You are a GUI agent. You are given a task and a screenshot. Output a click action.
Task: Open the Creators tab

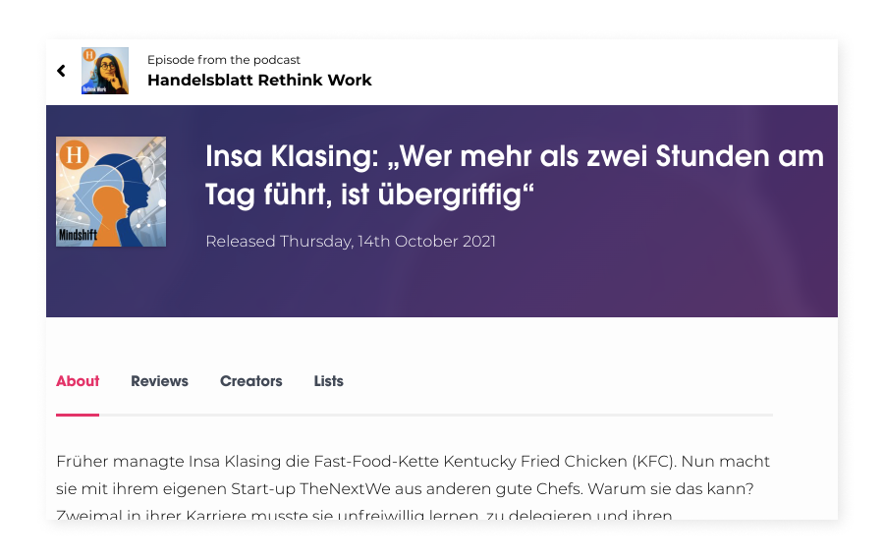[x=250, y=381]
